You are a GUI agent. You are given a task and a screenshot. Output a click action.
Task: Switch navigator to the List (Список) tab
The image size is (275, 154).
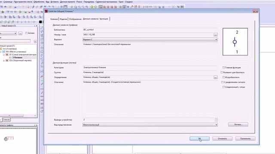tap(6, 120)
